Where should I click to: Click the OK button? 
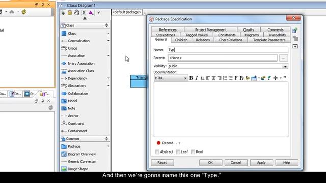(210, 163)
